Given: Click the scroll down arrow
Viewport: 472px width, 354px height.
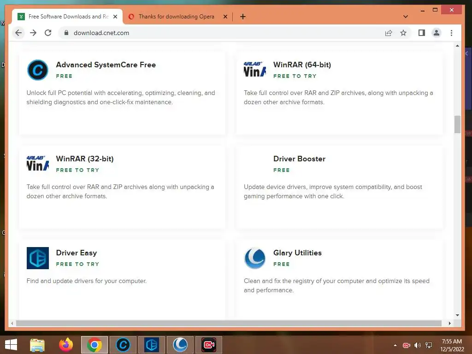Looking at the screenshot, I should coord(457,315).
